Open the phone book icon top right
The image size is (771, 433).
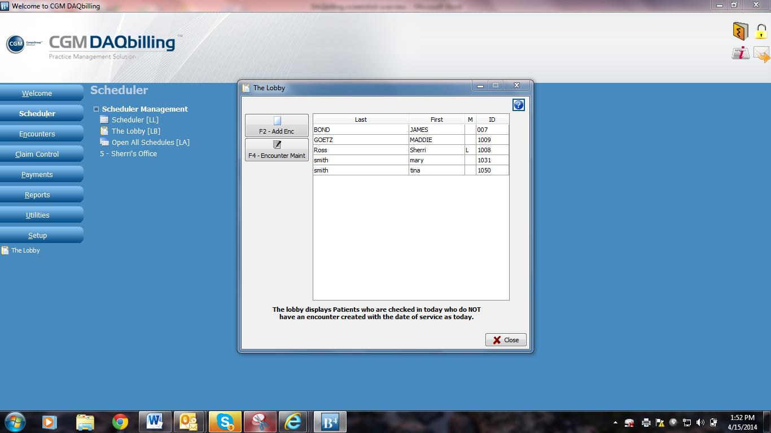(x=740, y=31)
